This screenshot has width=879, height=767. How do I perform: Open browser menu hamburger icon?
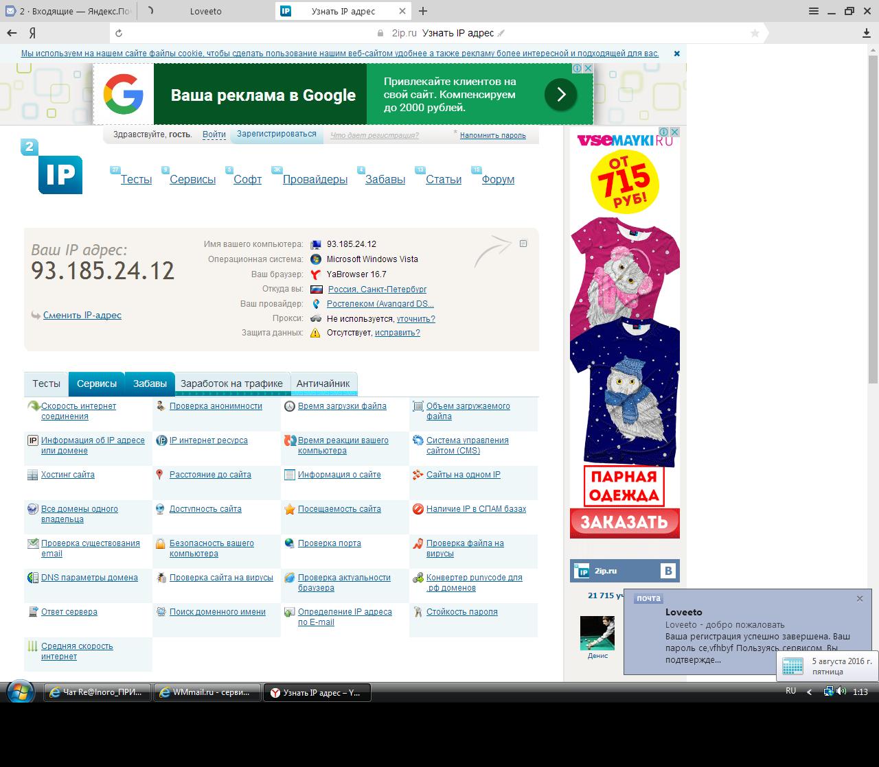(x=814, y=11)
